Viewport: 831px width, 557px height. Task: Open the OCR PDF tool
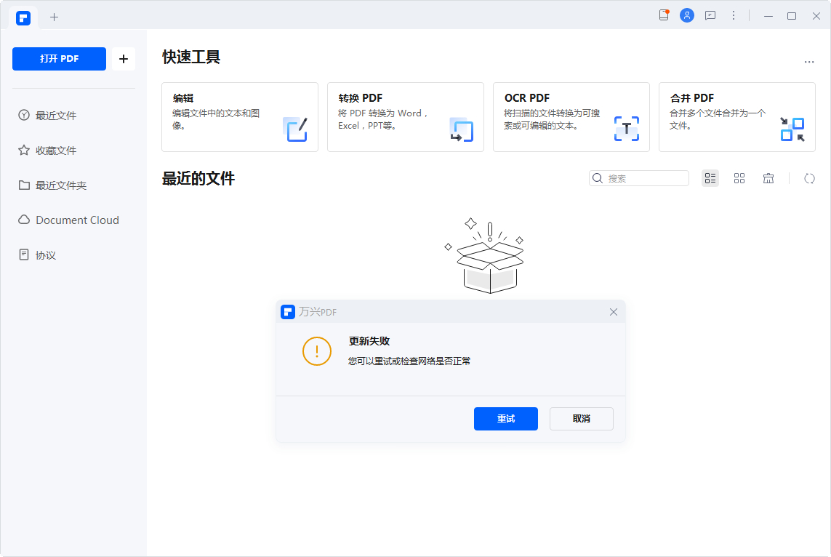tap(571, 117)
